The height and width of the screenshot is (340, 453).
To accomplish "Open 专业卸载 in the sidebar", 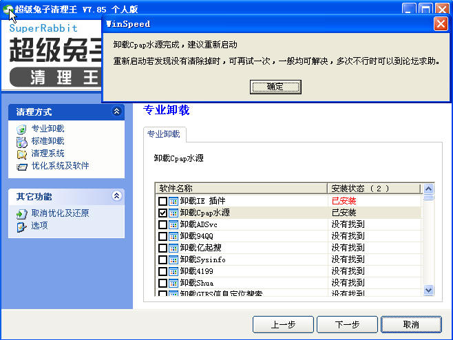I will (48, 129).
